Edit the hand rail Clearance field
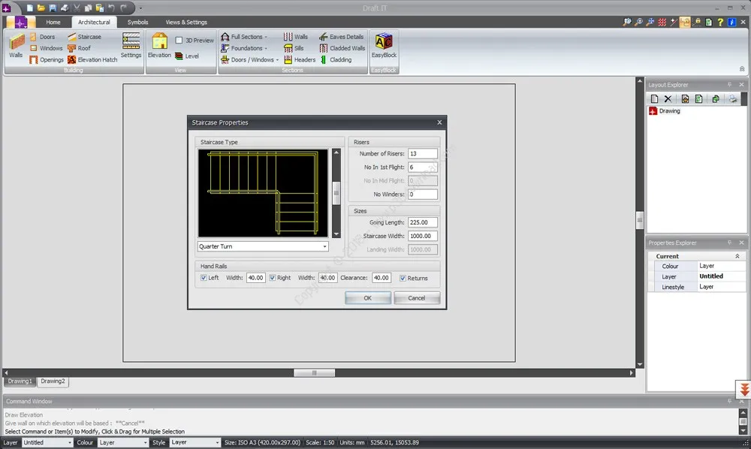The height and width of the screenshot is (449, 751). (x=382, y=278)
